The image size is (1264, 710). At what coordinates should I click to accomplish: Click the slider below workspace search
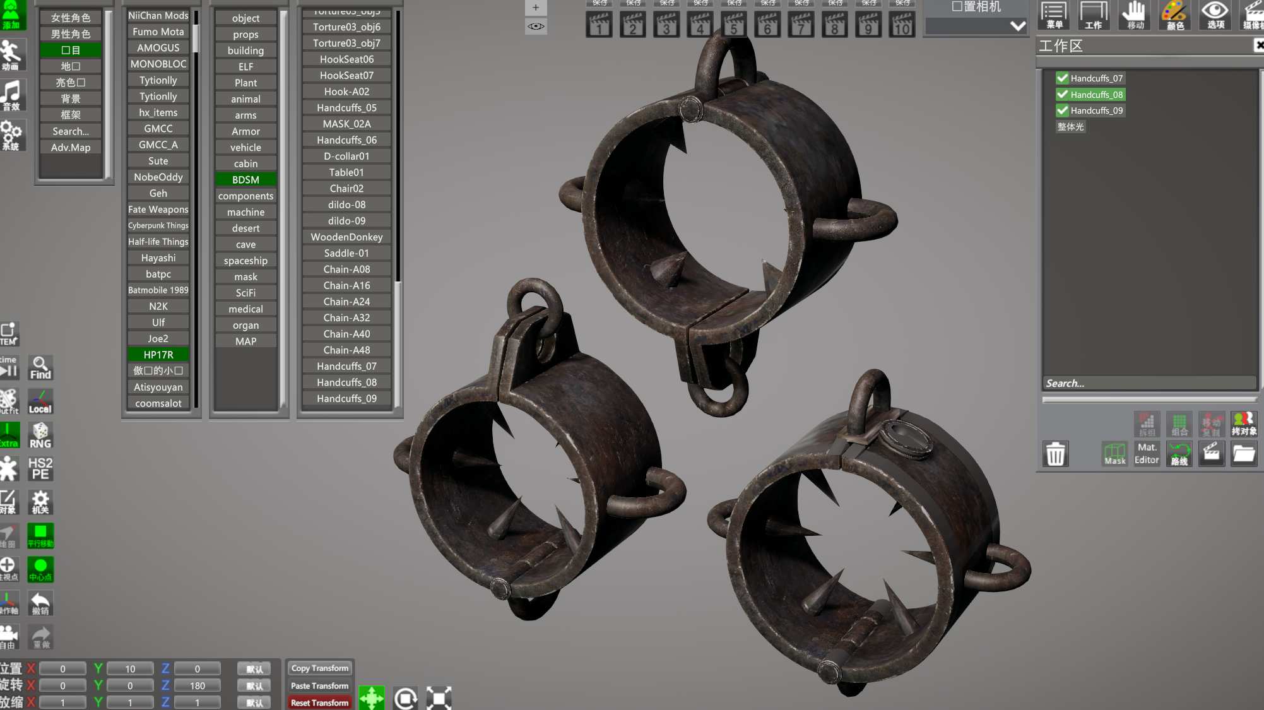(x=1149, y=399)
